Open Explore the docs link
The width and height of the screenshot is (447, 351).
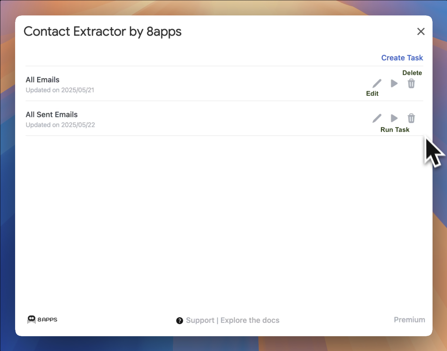250,320
